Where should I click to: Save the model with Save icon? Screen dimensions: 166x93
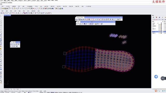[5, 9]
